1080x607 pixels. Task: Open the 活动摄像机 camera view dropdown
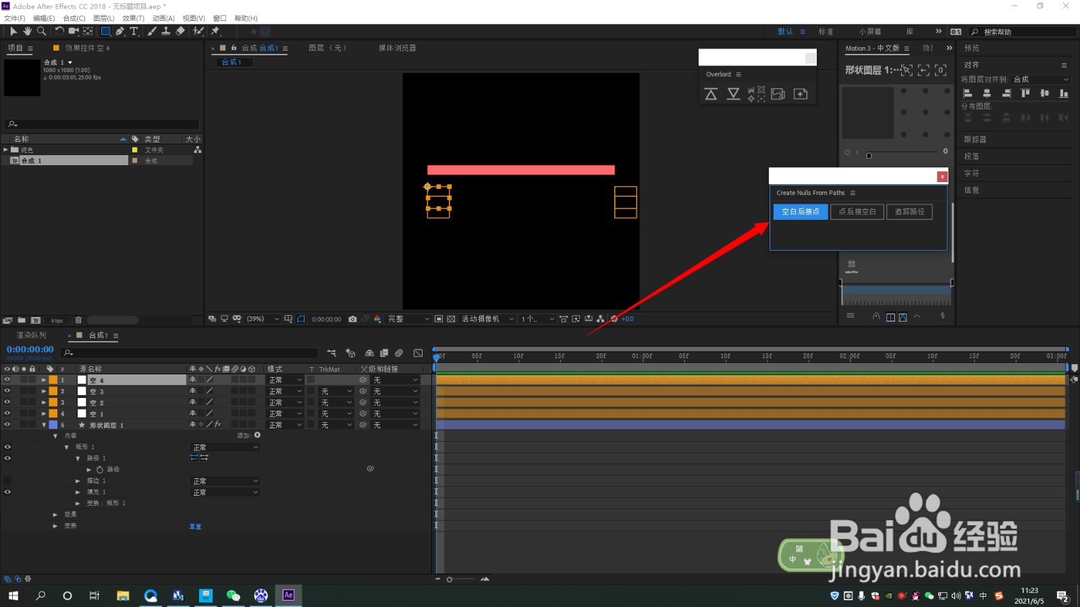[487, 319]
